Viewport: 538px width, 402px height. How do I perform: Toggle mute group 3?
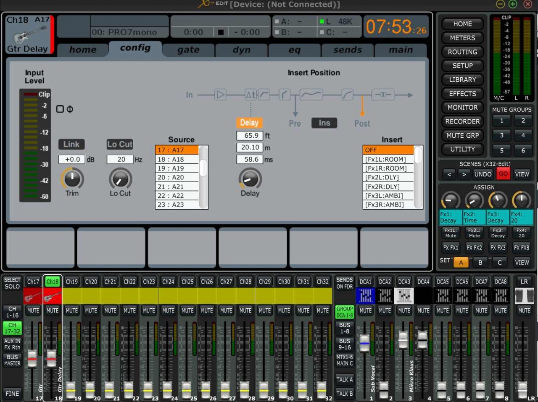coord(501,135)
